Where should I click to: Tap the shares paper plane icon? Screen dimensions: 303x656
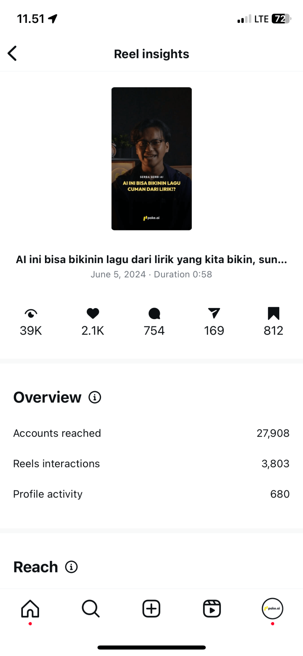tap(214, 313)
